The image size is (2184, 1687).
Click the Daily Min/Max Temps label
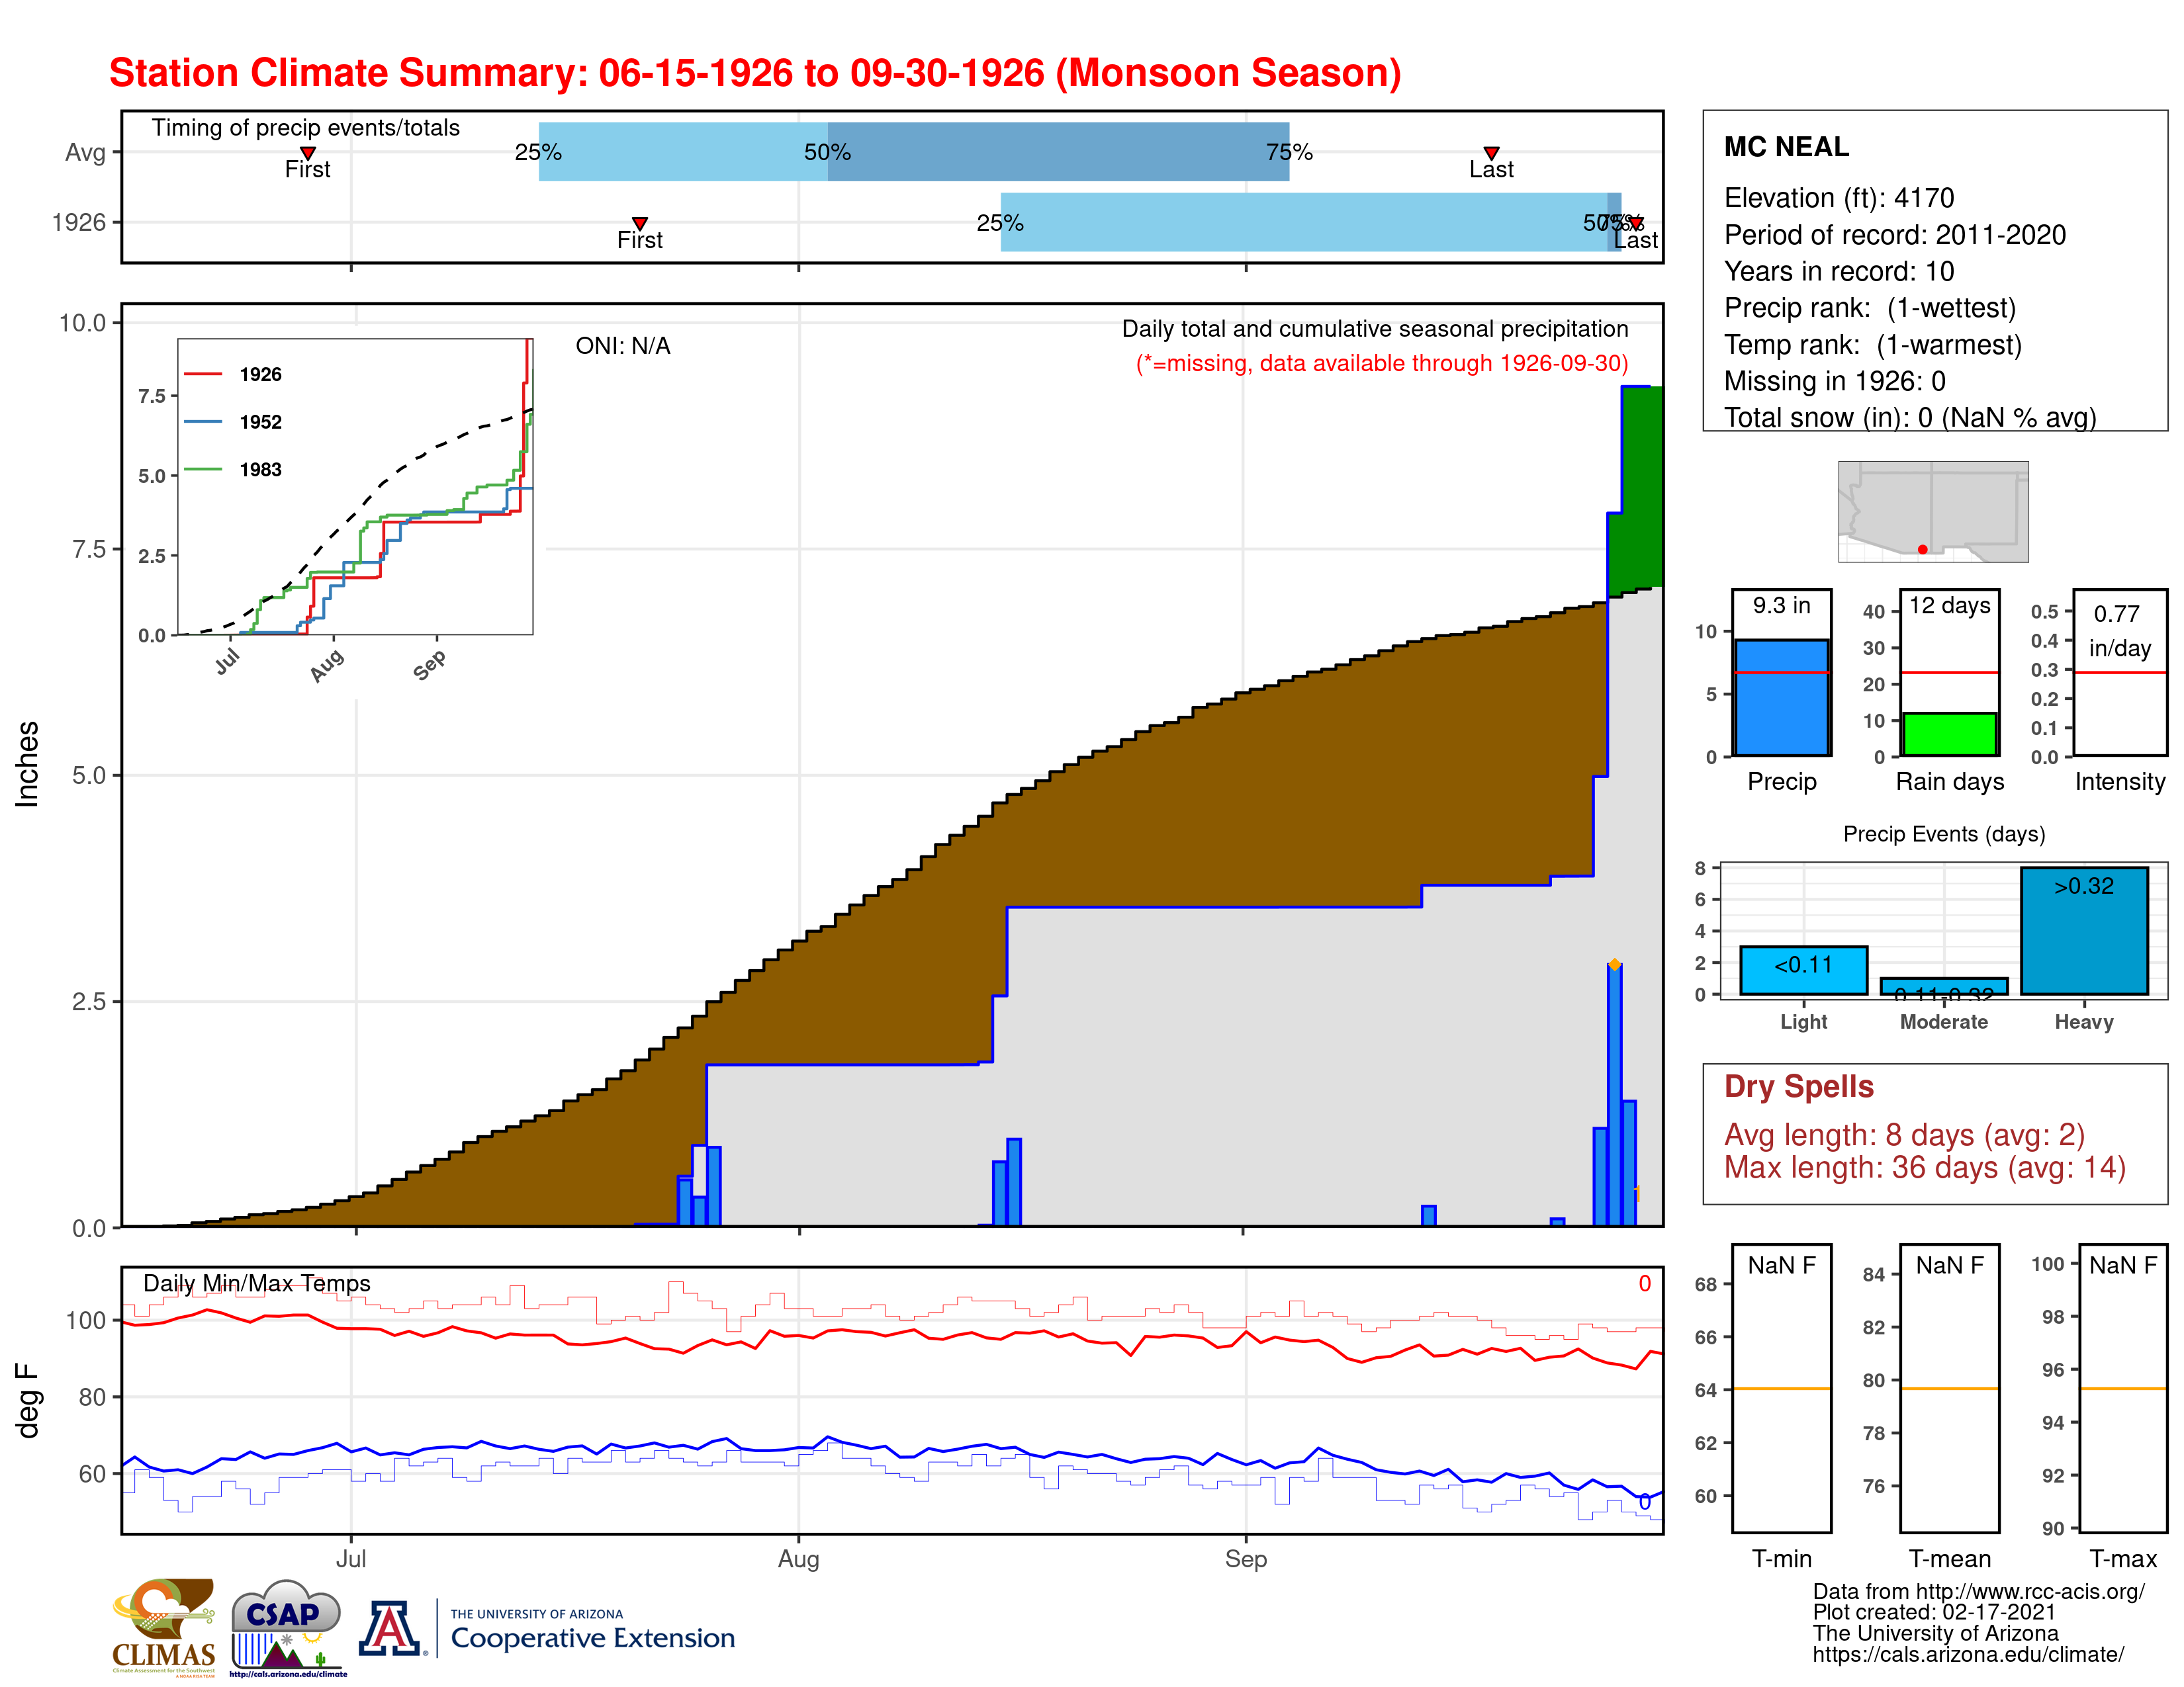256,1283
